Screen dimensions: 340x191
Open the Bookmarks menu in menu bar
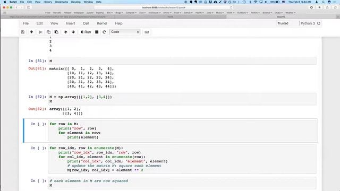62,2
